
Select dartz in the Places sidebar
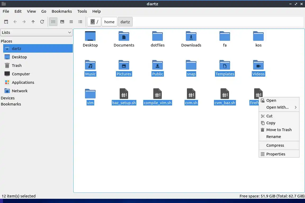[x=38, y=48]
